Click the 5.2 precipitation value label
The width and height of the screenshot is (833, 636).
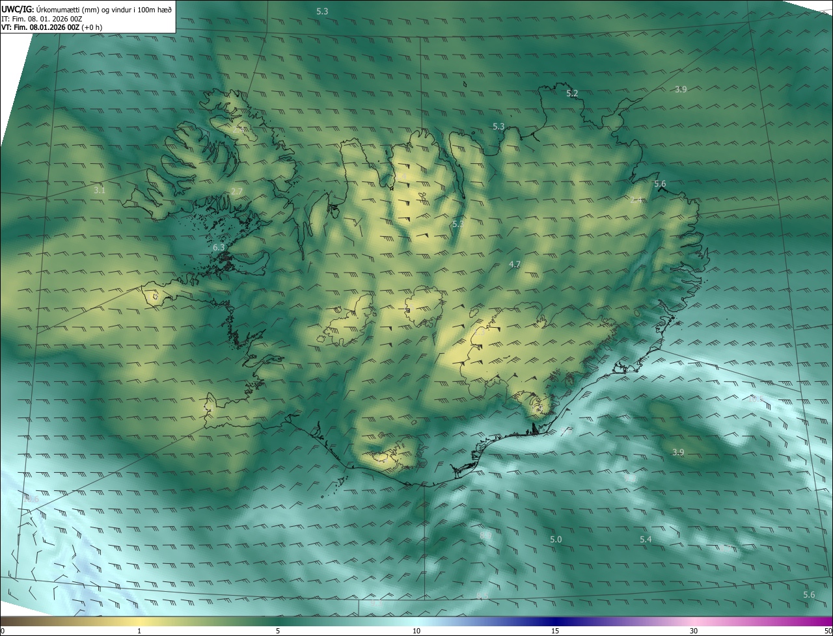tap(571, 94)
